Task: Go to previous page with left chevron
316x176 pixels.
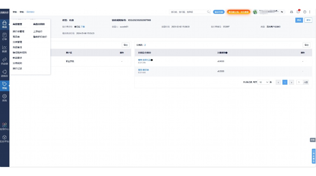Action: point(279,82)
